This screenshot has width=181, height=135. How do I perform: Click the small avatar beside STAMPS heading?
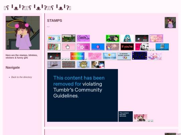click(170, 23)
